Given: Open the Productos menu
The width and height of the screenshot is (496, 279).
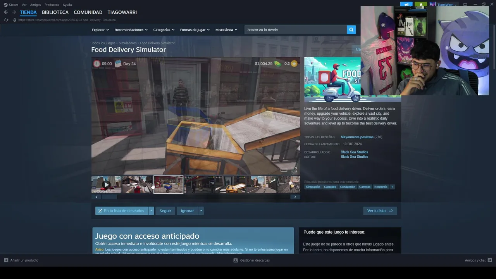Looking at the screenshot, I should click(x=52, y=5).
